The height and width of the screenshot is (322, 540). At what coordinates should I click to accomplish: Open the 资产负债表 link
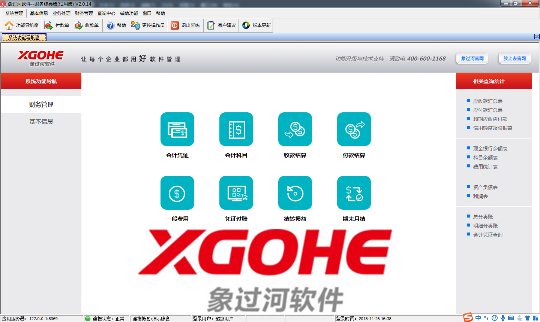click(485, 187)
